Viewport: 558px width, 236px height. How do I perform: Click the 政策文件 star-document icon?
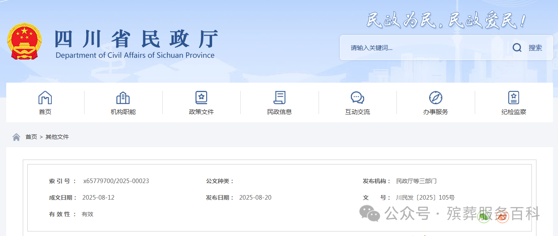(201, 98)
